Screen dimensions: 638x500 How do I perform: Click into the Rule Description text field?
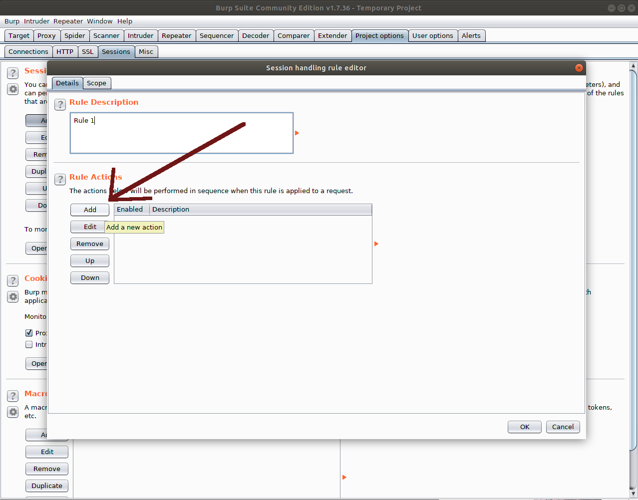182,133
